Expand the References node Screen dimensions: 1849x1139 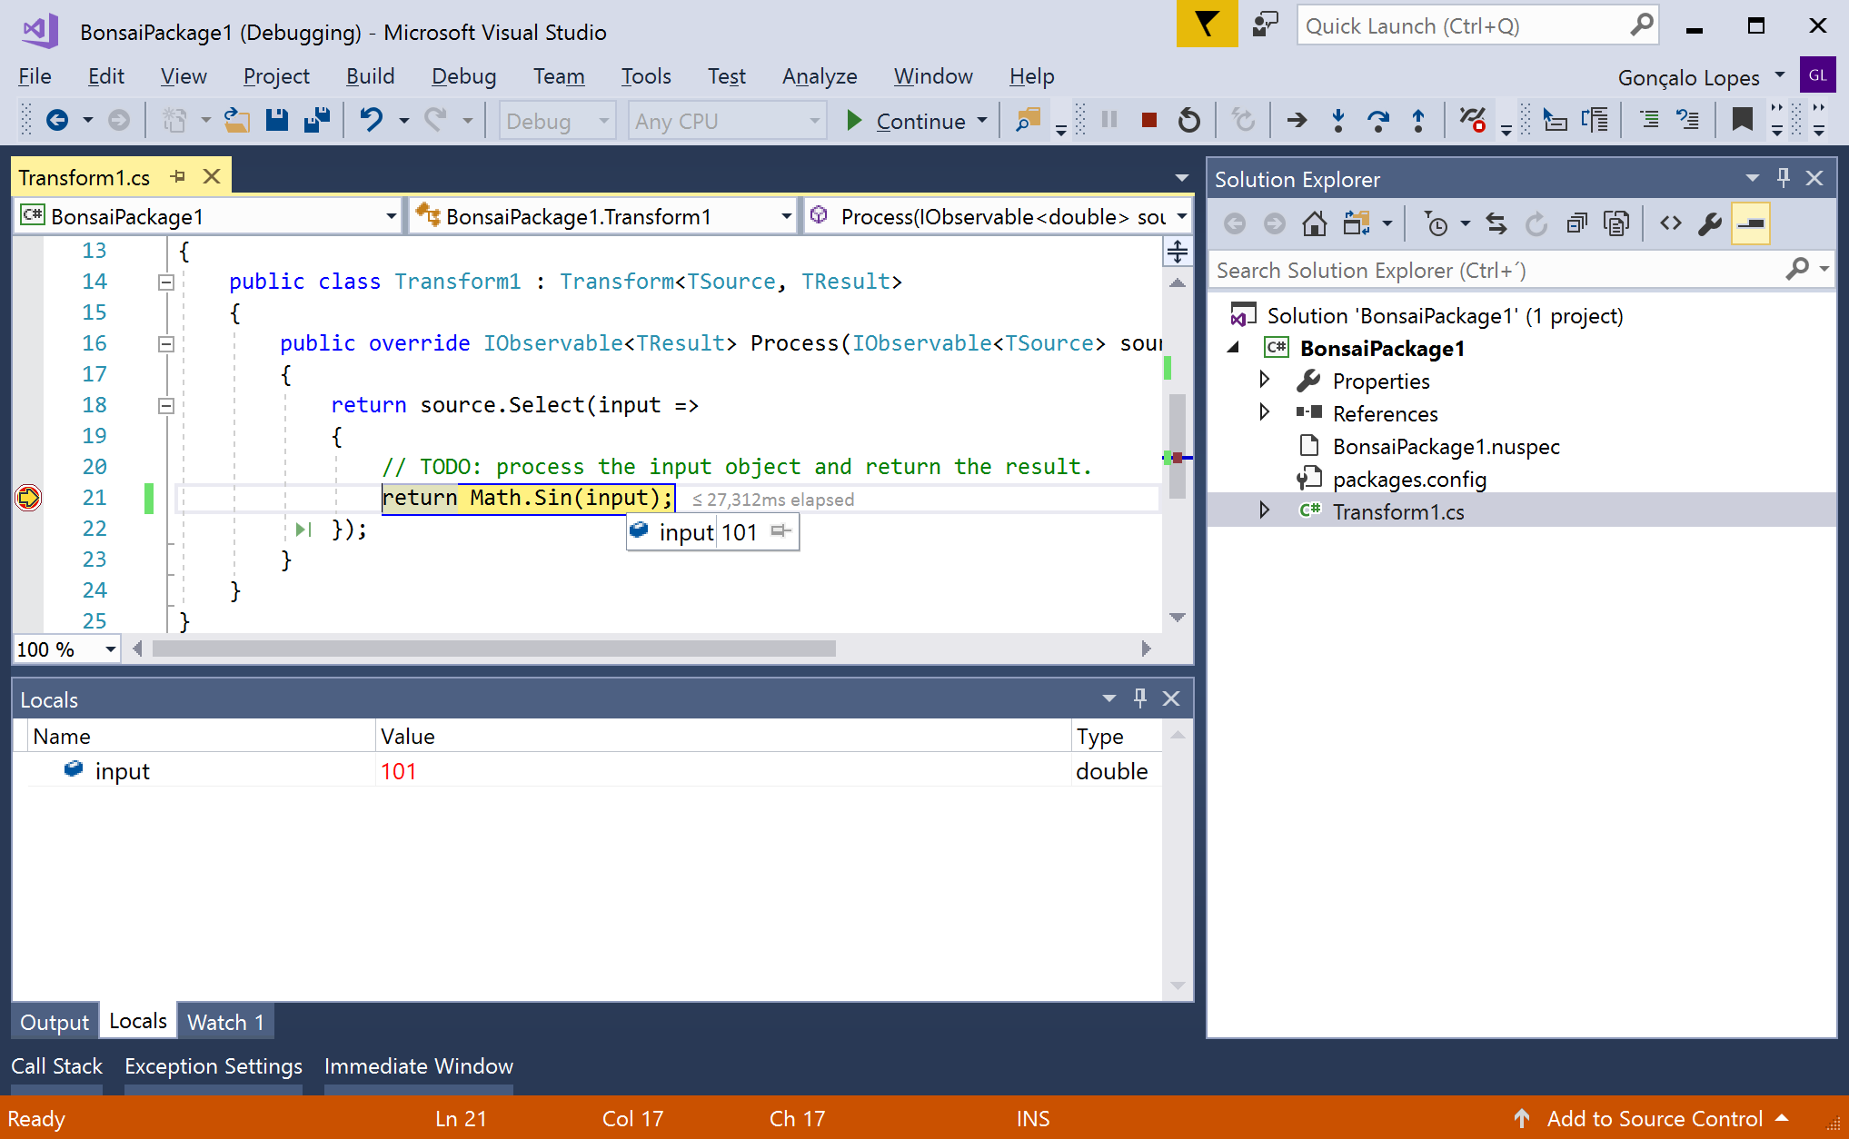1264,412
